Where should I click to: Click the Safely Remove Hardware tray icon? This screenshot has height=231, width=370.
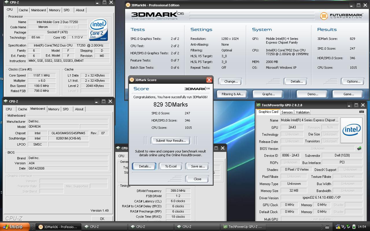coord(348,227)
